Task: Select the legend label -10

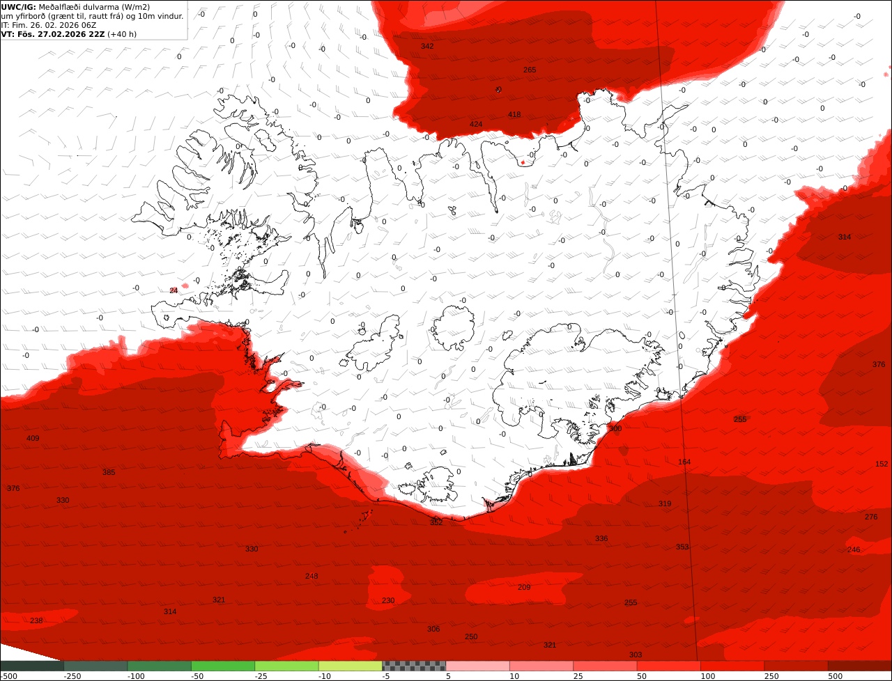Action: [326, 676]
